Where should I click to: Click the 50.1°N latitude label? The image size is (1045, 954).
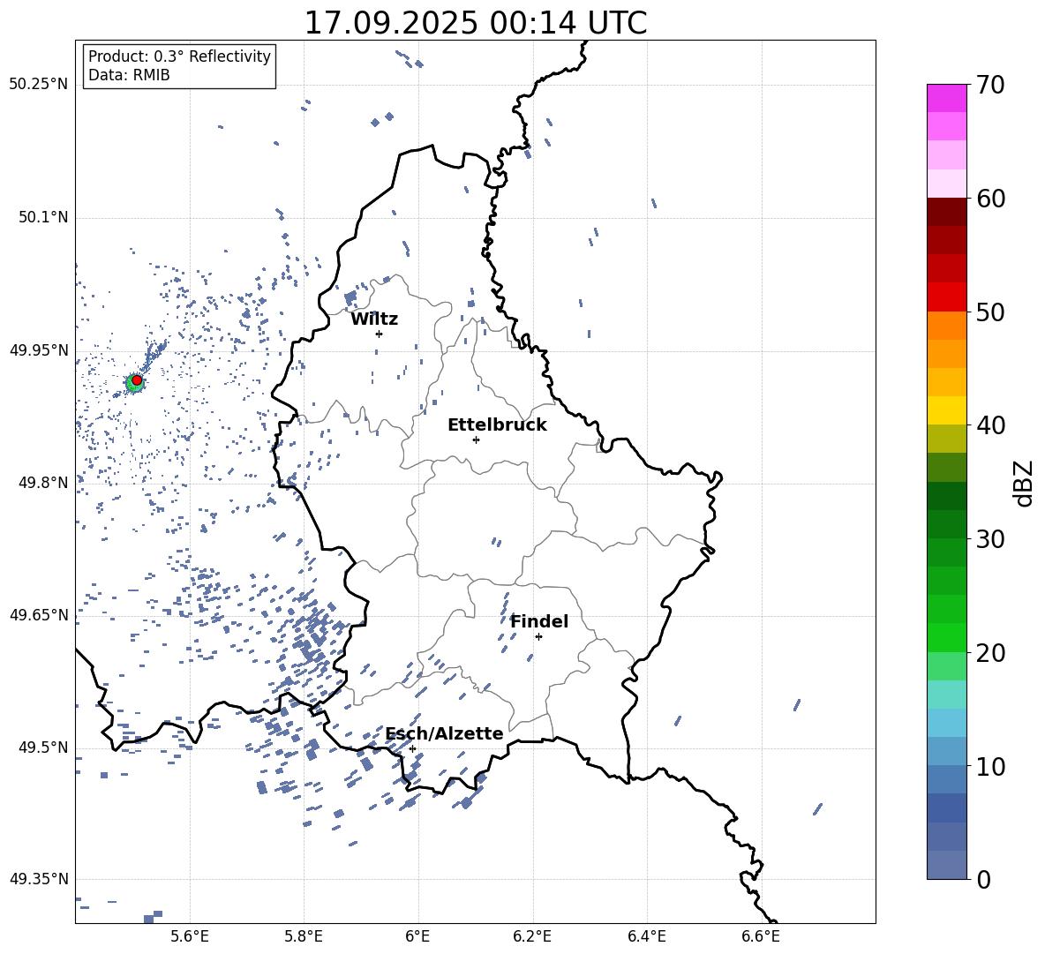[x=43, y=218]
